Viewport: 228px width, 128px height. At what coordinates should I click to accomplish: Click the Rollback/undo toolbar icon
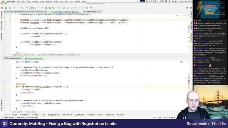[87, 8]
